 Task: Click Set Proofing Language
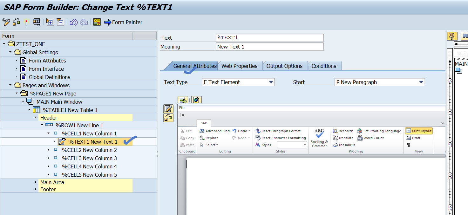click(x=379, y=131)
